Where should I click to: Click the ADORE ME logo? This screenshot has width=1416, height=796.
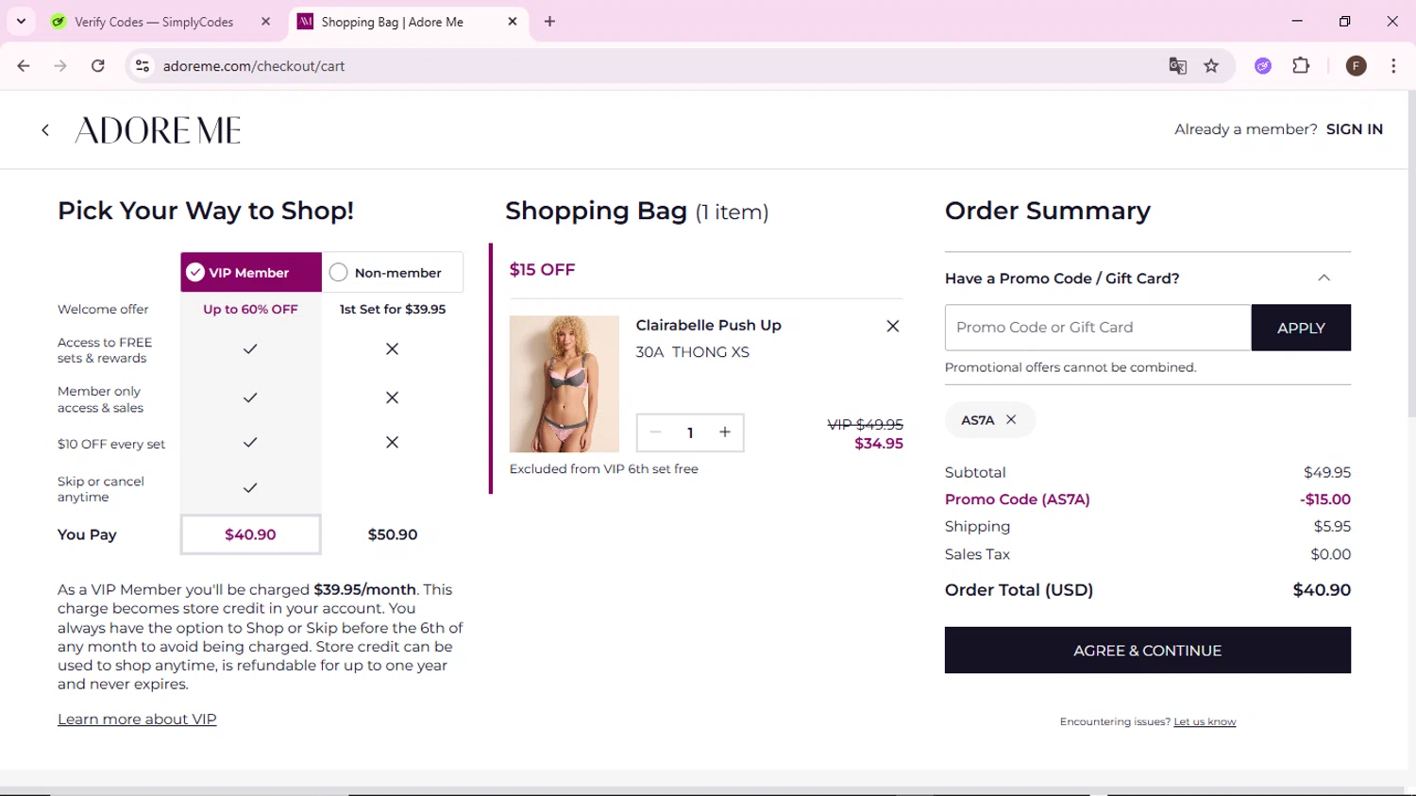158,130
